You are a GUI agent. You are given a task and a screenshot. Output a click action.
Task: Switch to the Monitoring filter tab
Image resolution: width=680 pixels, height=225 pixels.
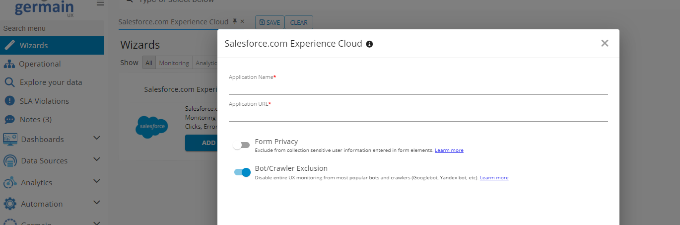tap(174, 63)
